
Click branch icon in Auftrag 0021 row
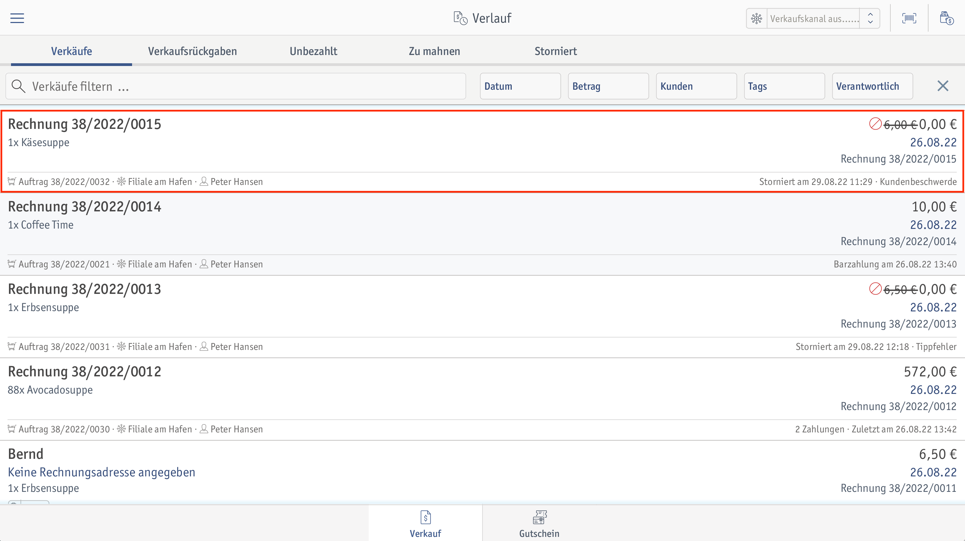121,264
